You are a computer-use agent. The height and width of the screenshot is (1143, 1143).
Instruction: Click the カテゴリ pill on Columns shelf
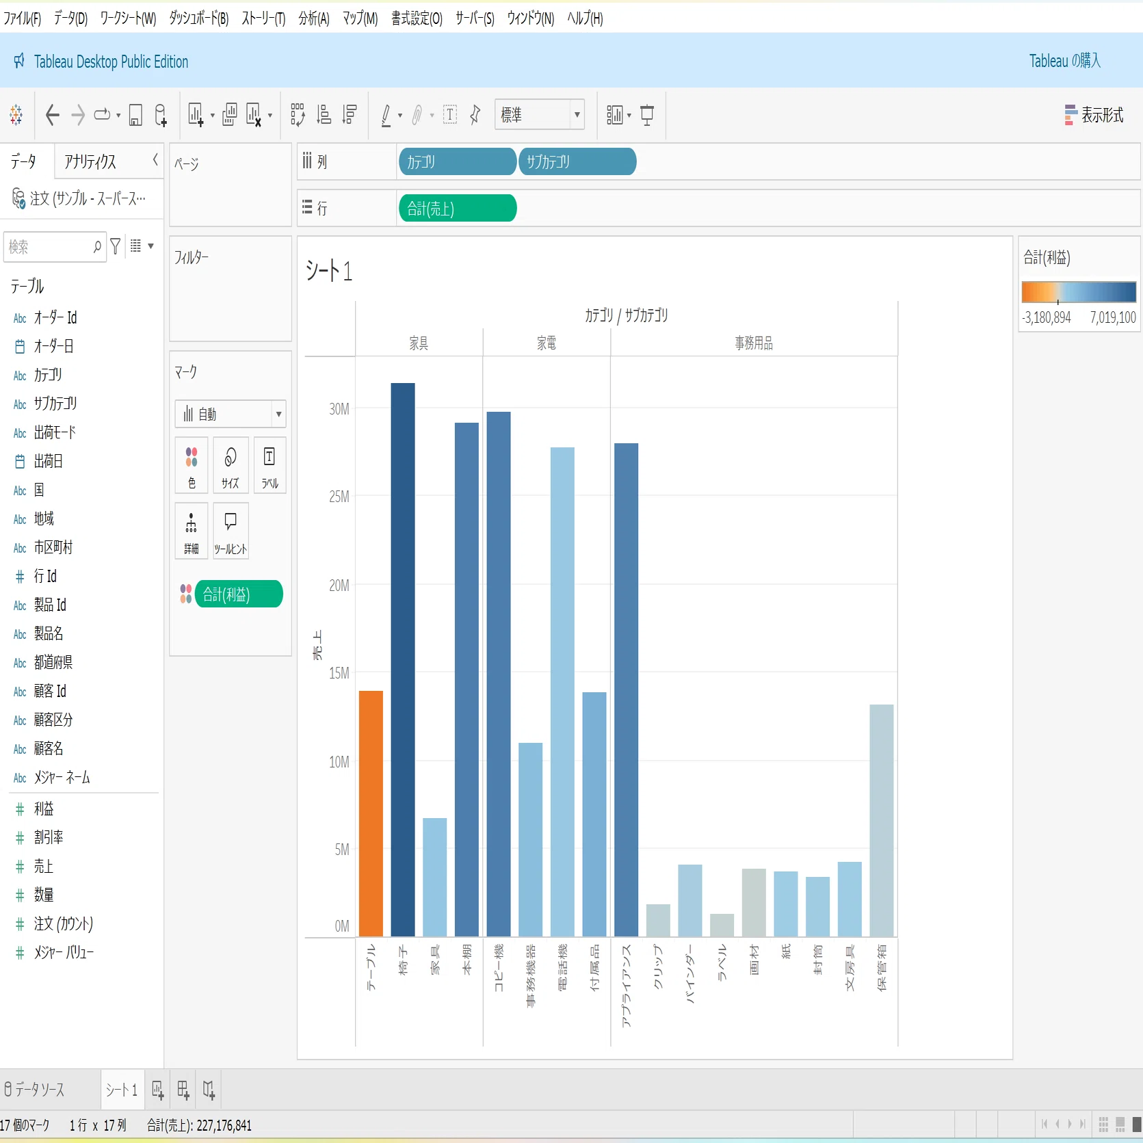tap(457, 162)
